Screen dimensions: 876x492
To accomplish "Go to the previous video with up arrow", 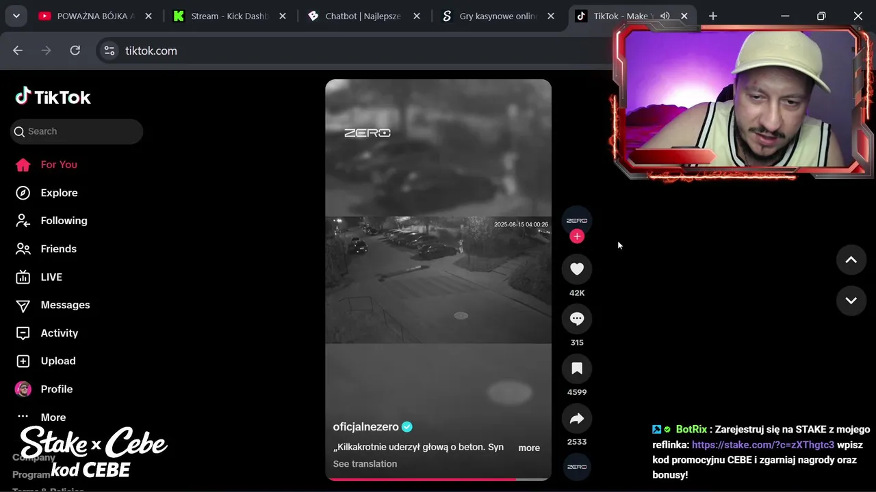I will [851, 260].
